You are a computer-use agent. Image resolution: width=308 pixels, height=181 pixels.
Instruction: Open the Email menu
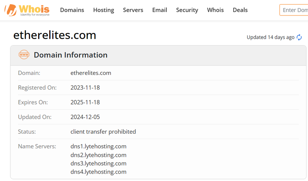pyautogui.click(x=159, y=10)
